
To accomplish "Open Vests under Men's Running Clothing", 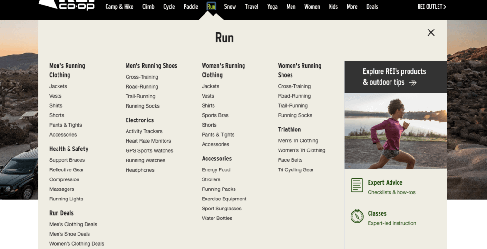I will pos(55,96).
